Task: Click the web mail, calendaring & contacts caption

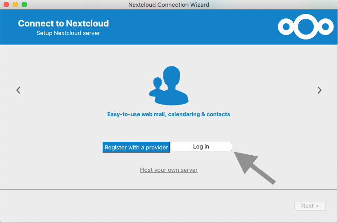Action: (169, 114)
